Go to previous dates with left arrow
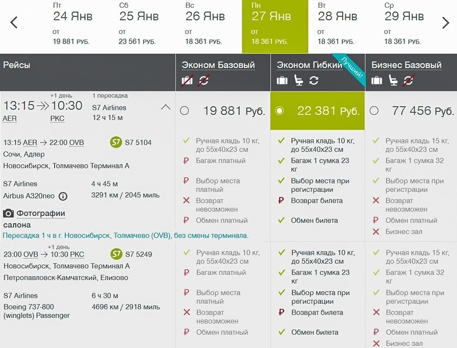The width and height of the screenshot is (457, 348). [x=14, y=23]
